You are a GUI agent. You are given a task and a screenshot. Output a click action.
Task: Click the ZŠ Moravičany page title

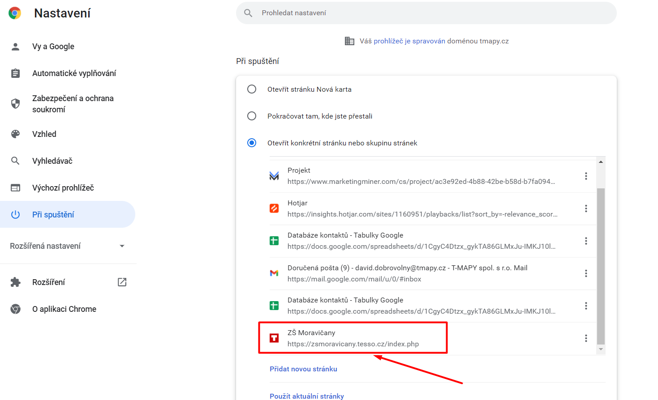tap(311, 333)
